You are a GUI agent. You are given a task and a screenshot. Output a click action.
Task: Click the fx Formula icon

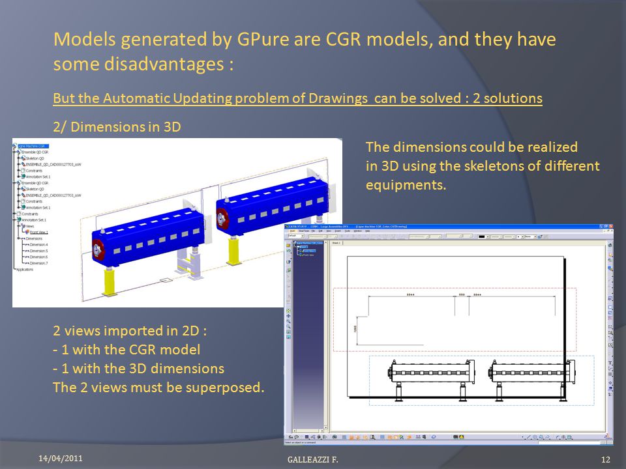pos(291,437)
